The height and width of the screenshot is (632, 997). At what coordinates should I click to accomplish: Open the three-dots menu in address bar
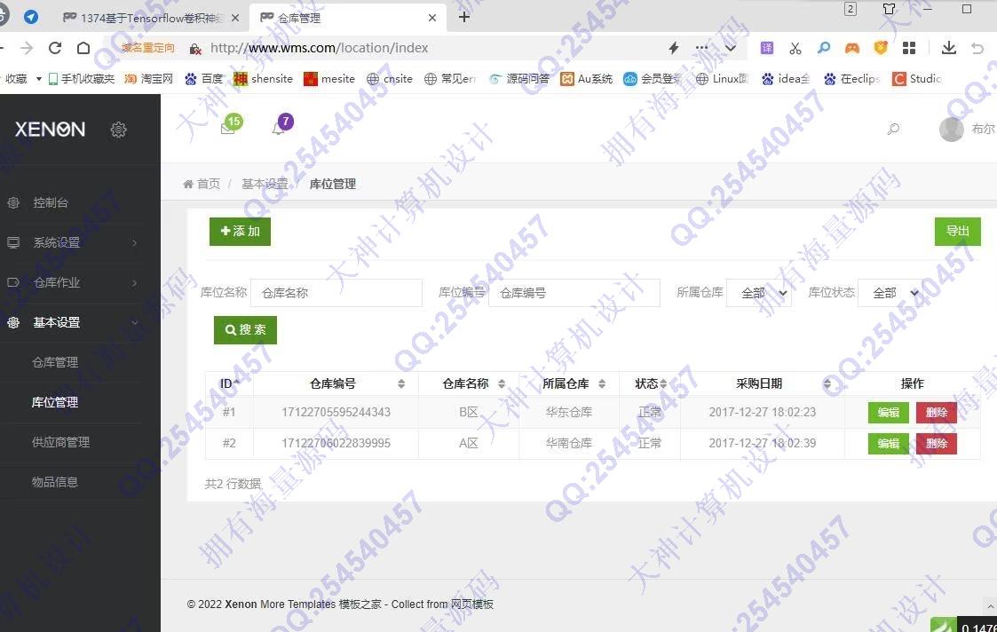(702, 48)
